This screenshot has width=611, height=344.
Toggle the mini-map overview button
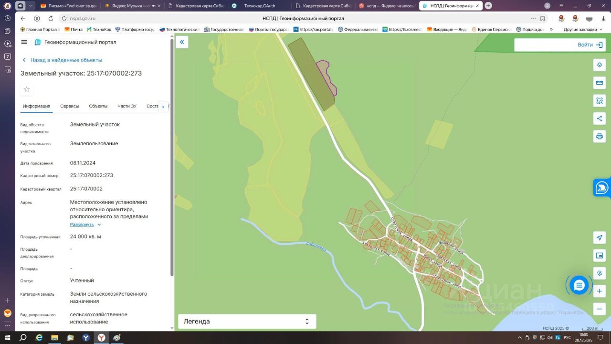[600, 256]
